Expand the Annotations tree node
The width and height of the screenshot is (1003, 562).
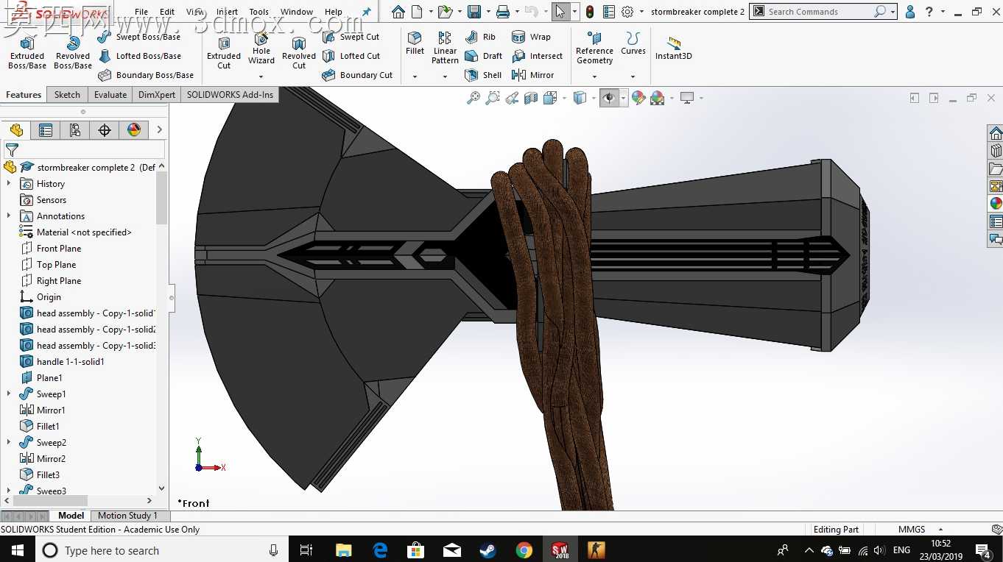coord(9,216)
